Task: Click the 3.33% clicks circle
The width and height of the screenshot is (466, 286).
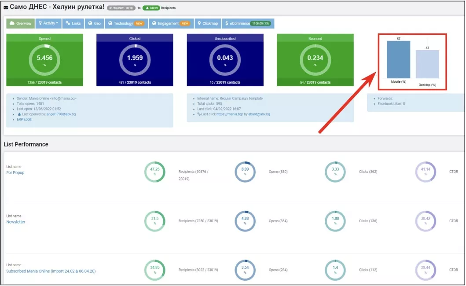Action: coord(335,172)
